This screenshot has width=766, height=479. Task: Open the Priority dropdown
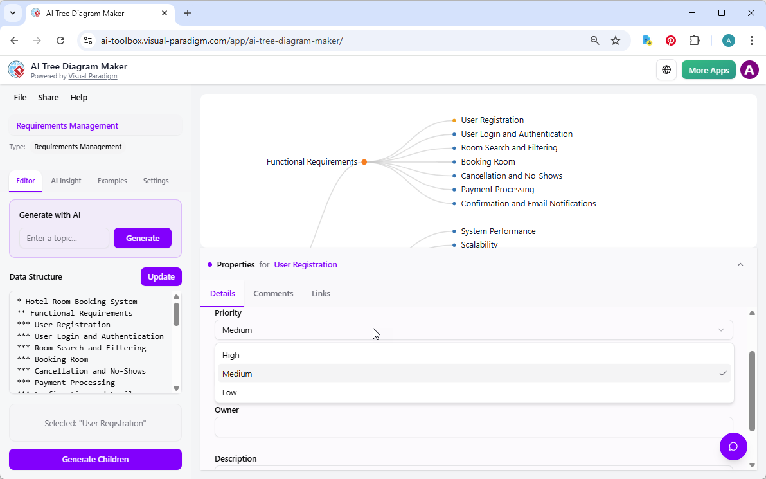pos(473,329)
